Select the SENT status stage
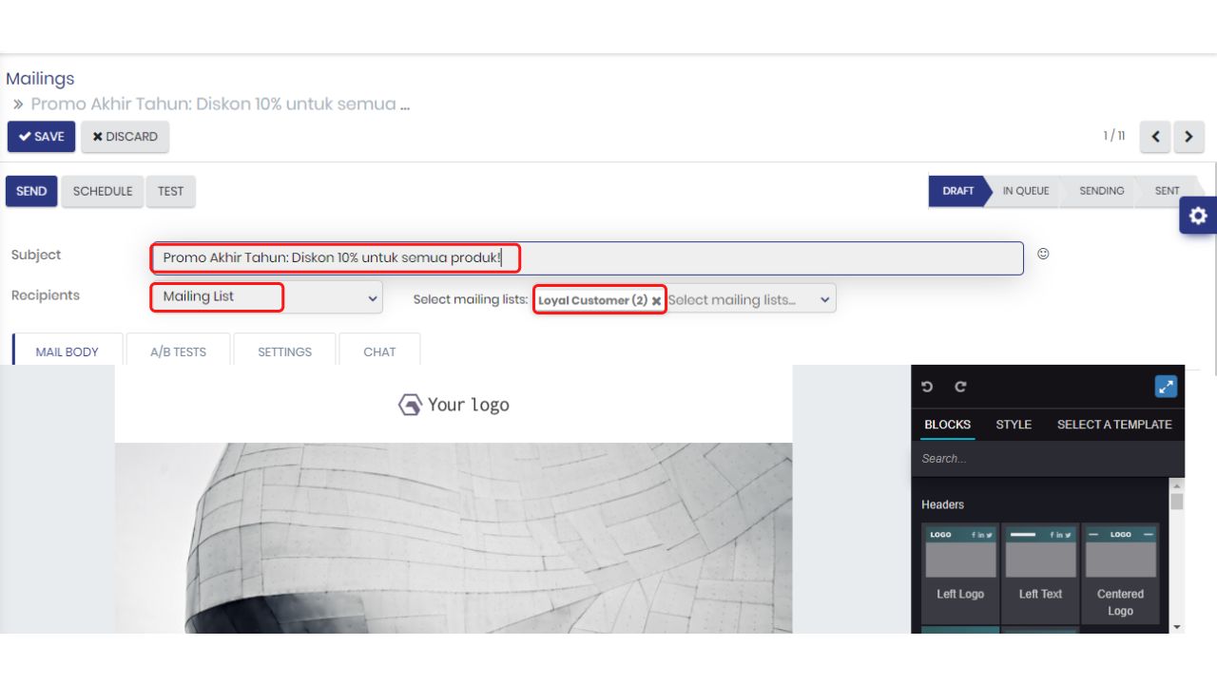The image size is (1217, 684). click(x=1168, y=191)
